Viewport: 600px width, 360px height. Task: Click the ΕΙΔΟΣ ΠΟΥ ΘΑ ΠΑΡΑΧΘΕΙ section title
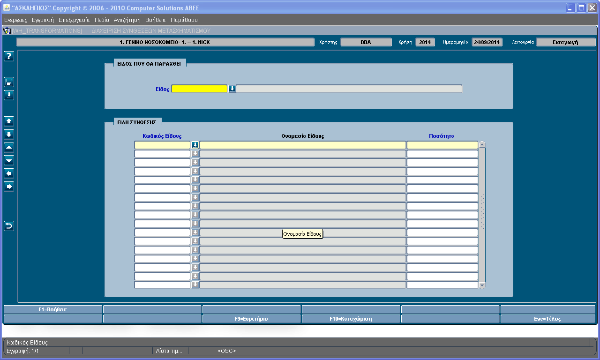coord(150,63)
